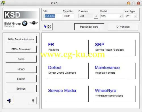Open the Search function
This screenshot has height=112, width=142.
click(x=21, y=79)
